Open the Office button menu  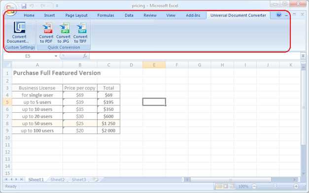point(10,9)
